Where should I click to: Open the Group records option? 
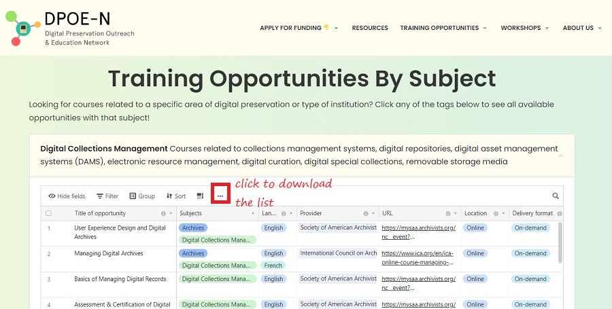(142, 196)
